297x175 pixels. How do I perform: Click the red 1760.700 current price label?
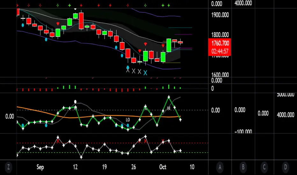coord(219,43)
